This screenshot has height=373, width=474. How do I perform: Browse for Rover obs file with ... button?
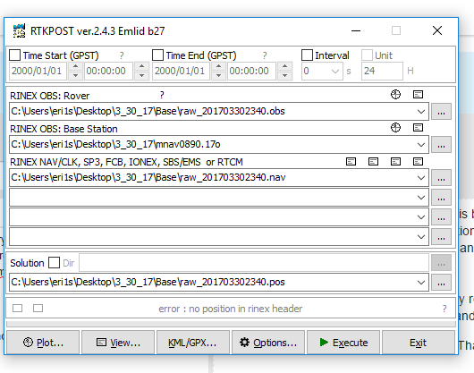[x=441, y=112]
